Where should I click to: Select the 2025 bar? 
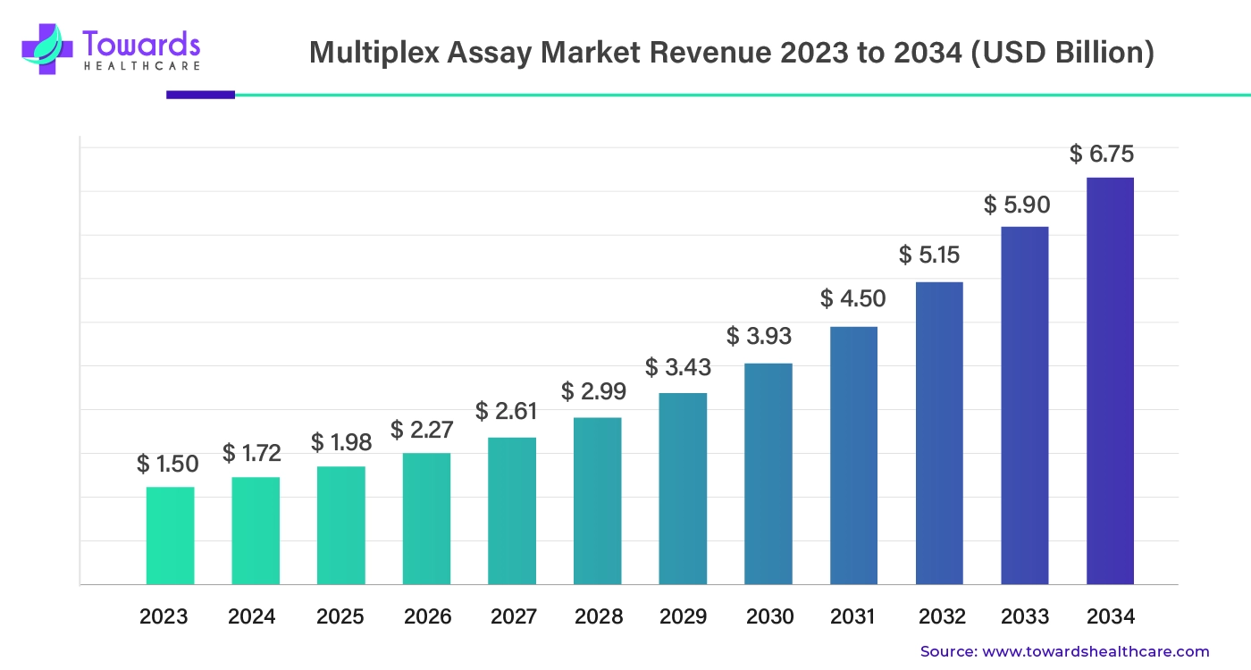341,525
